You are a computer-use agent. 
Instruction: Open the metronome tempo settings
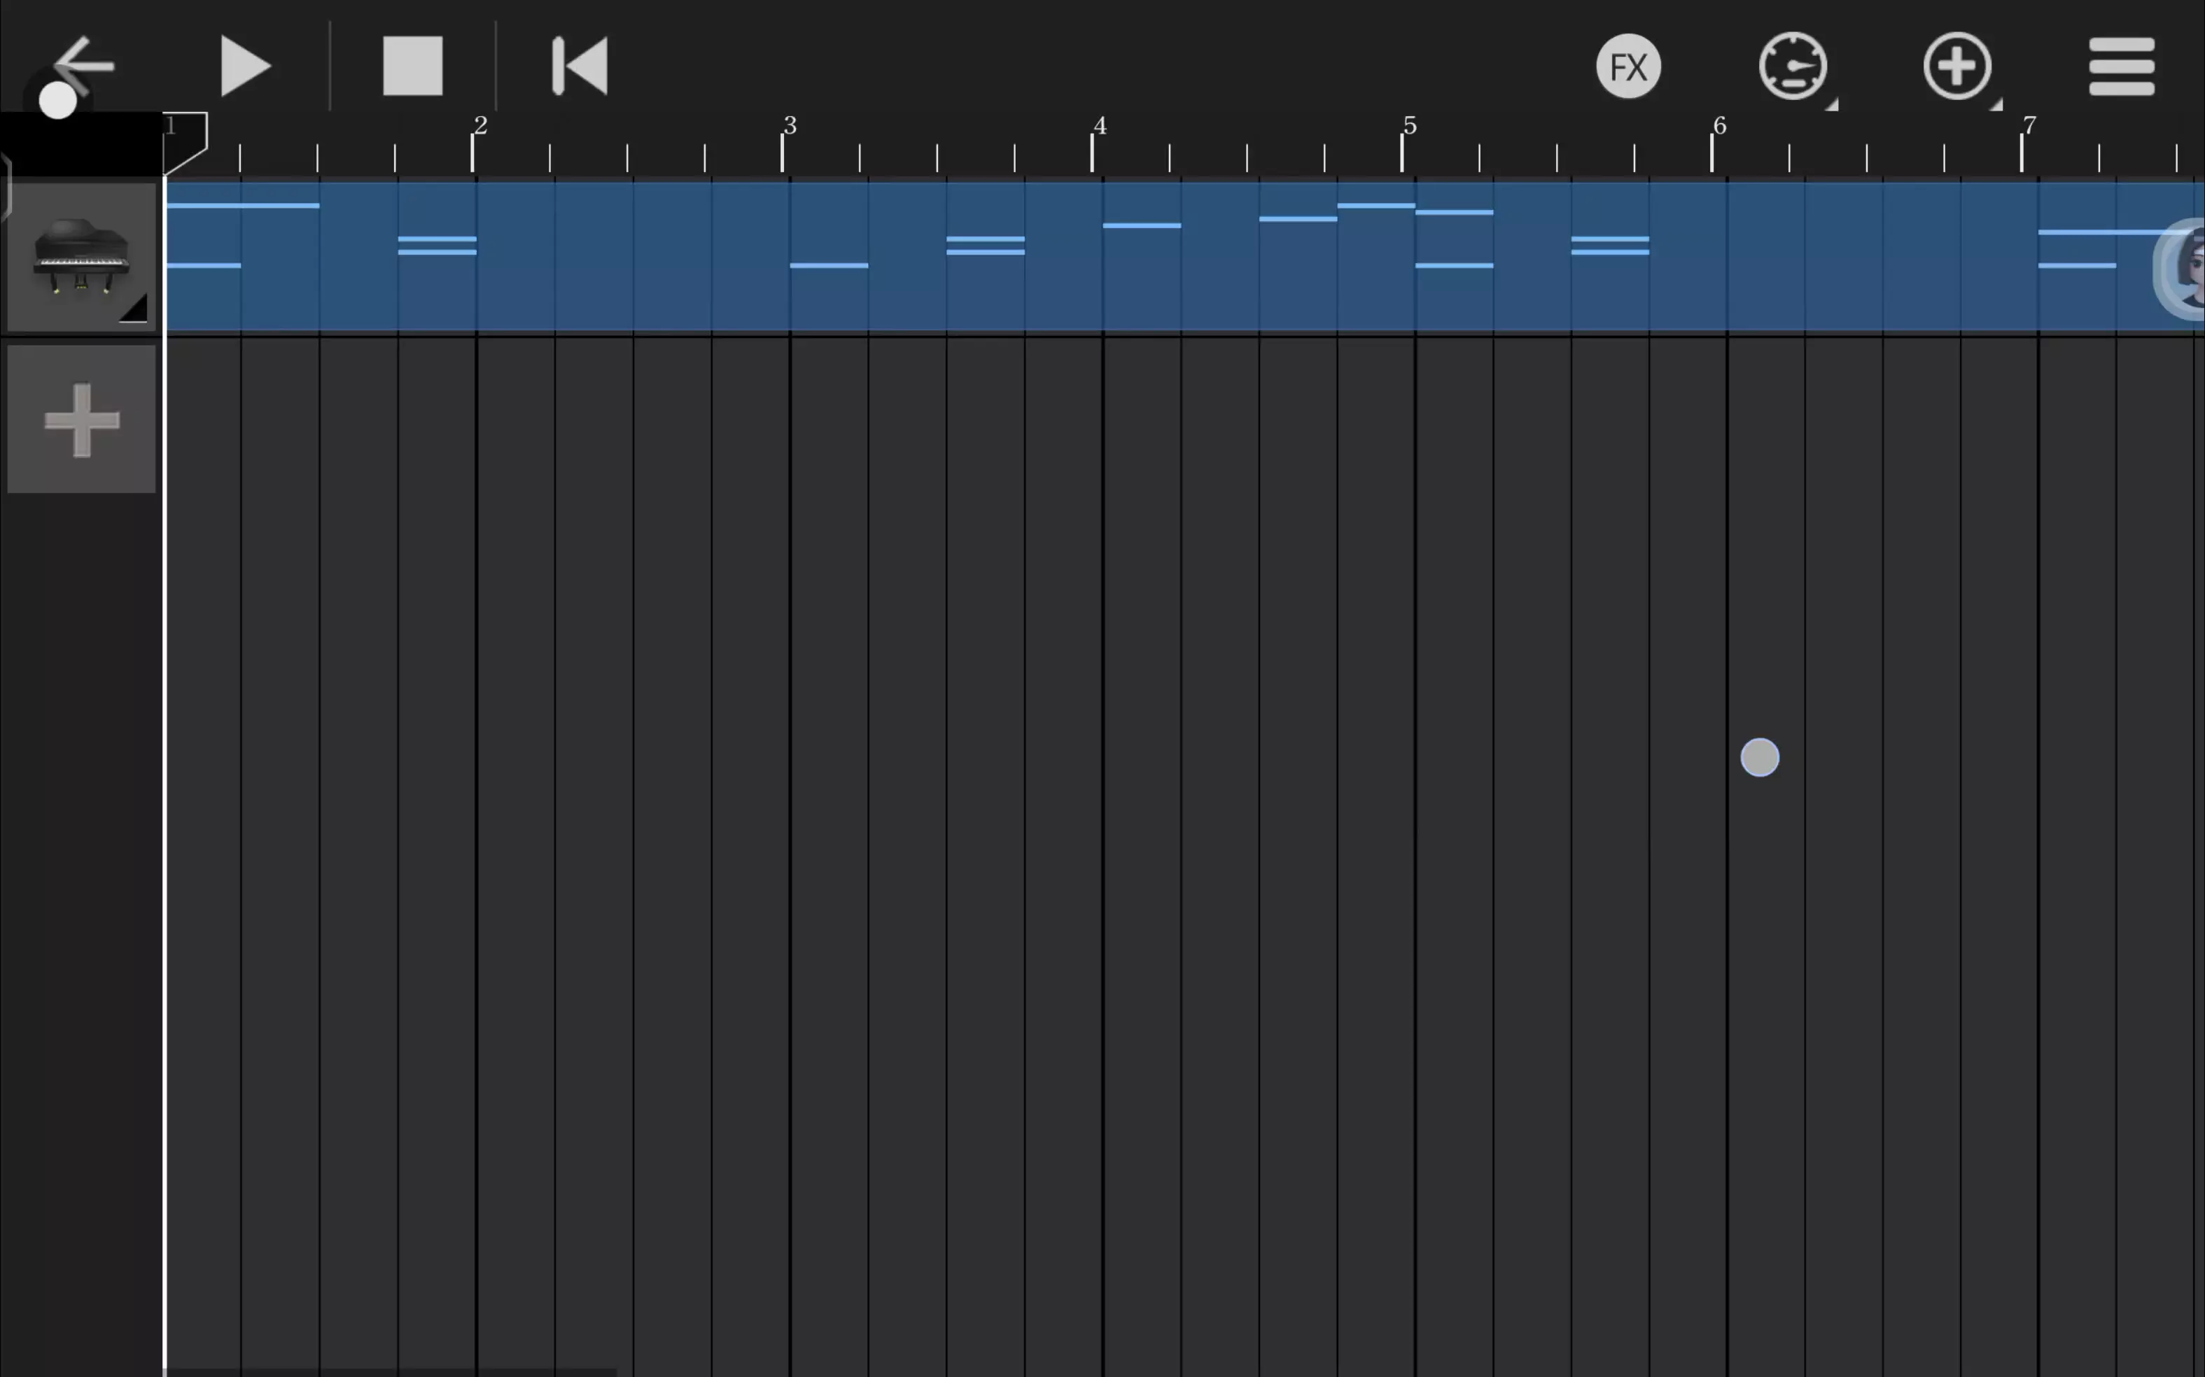[x=1792, y=66]
